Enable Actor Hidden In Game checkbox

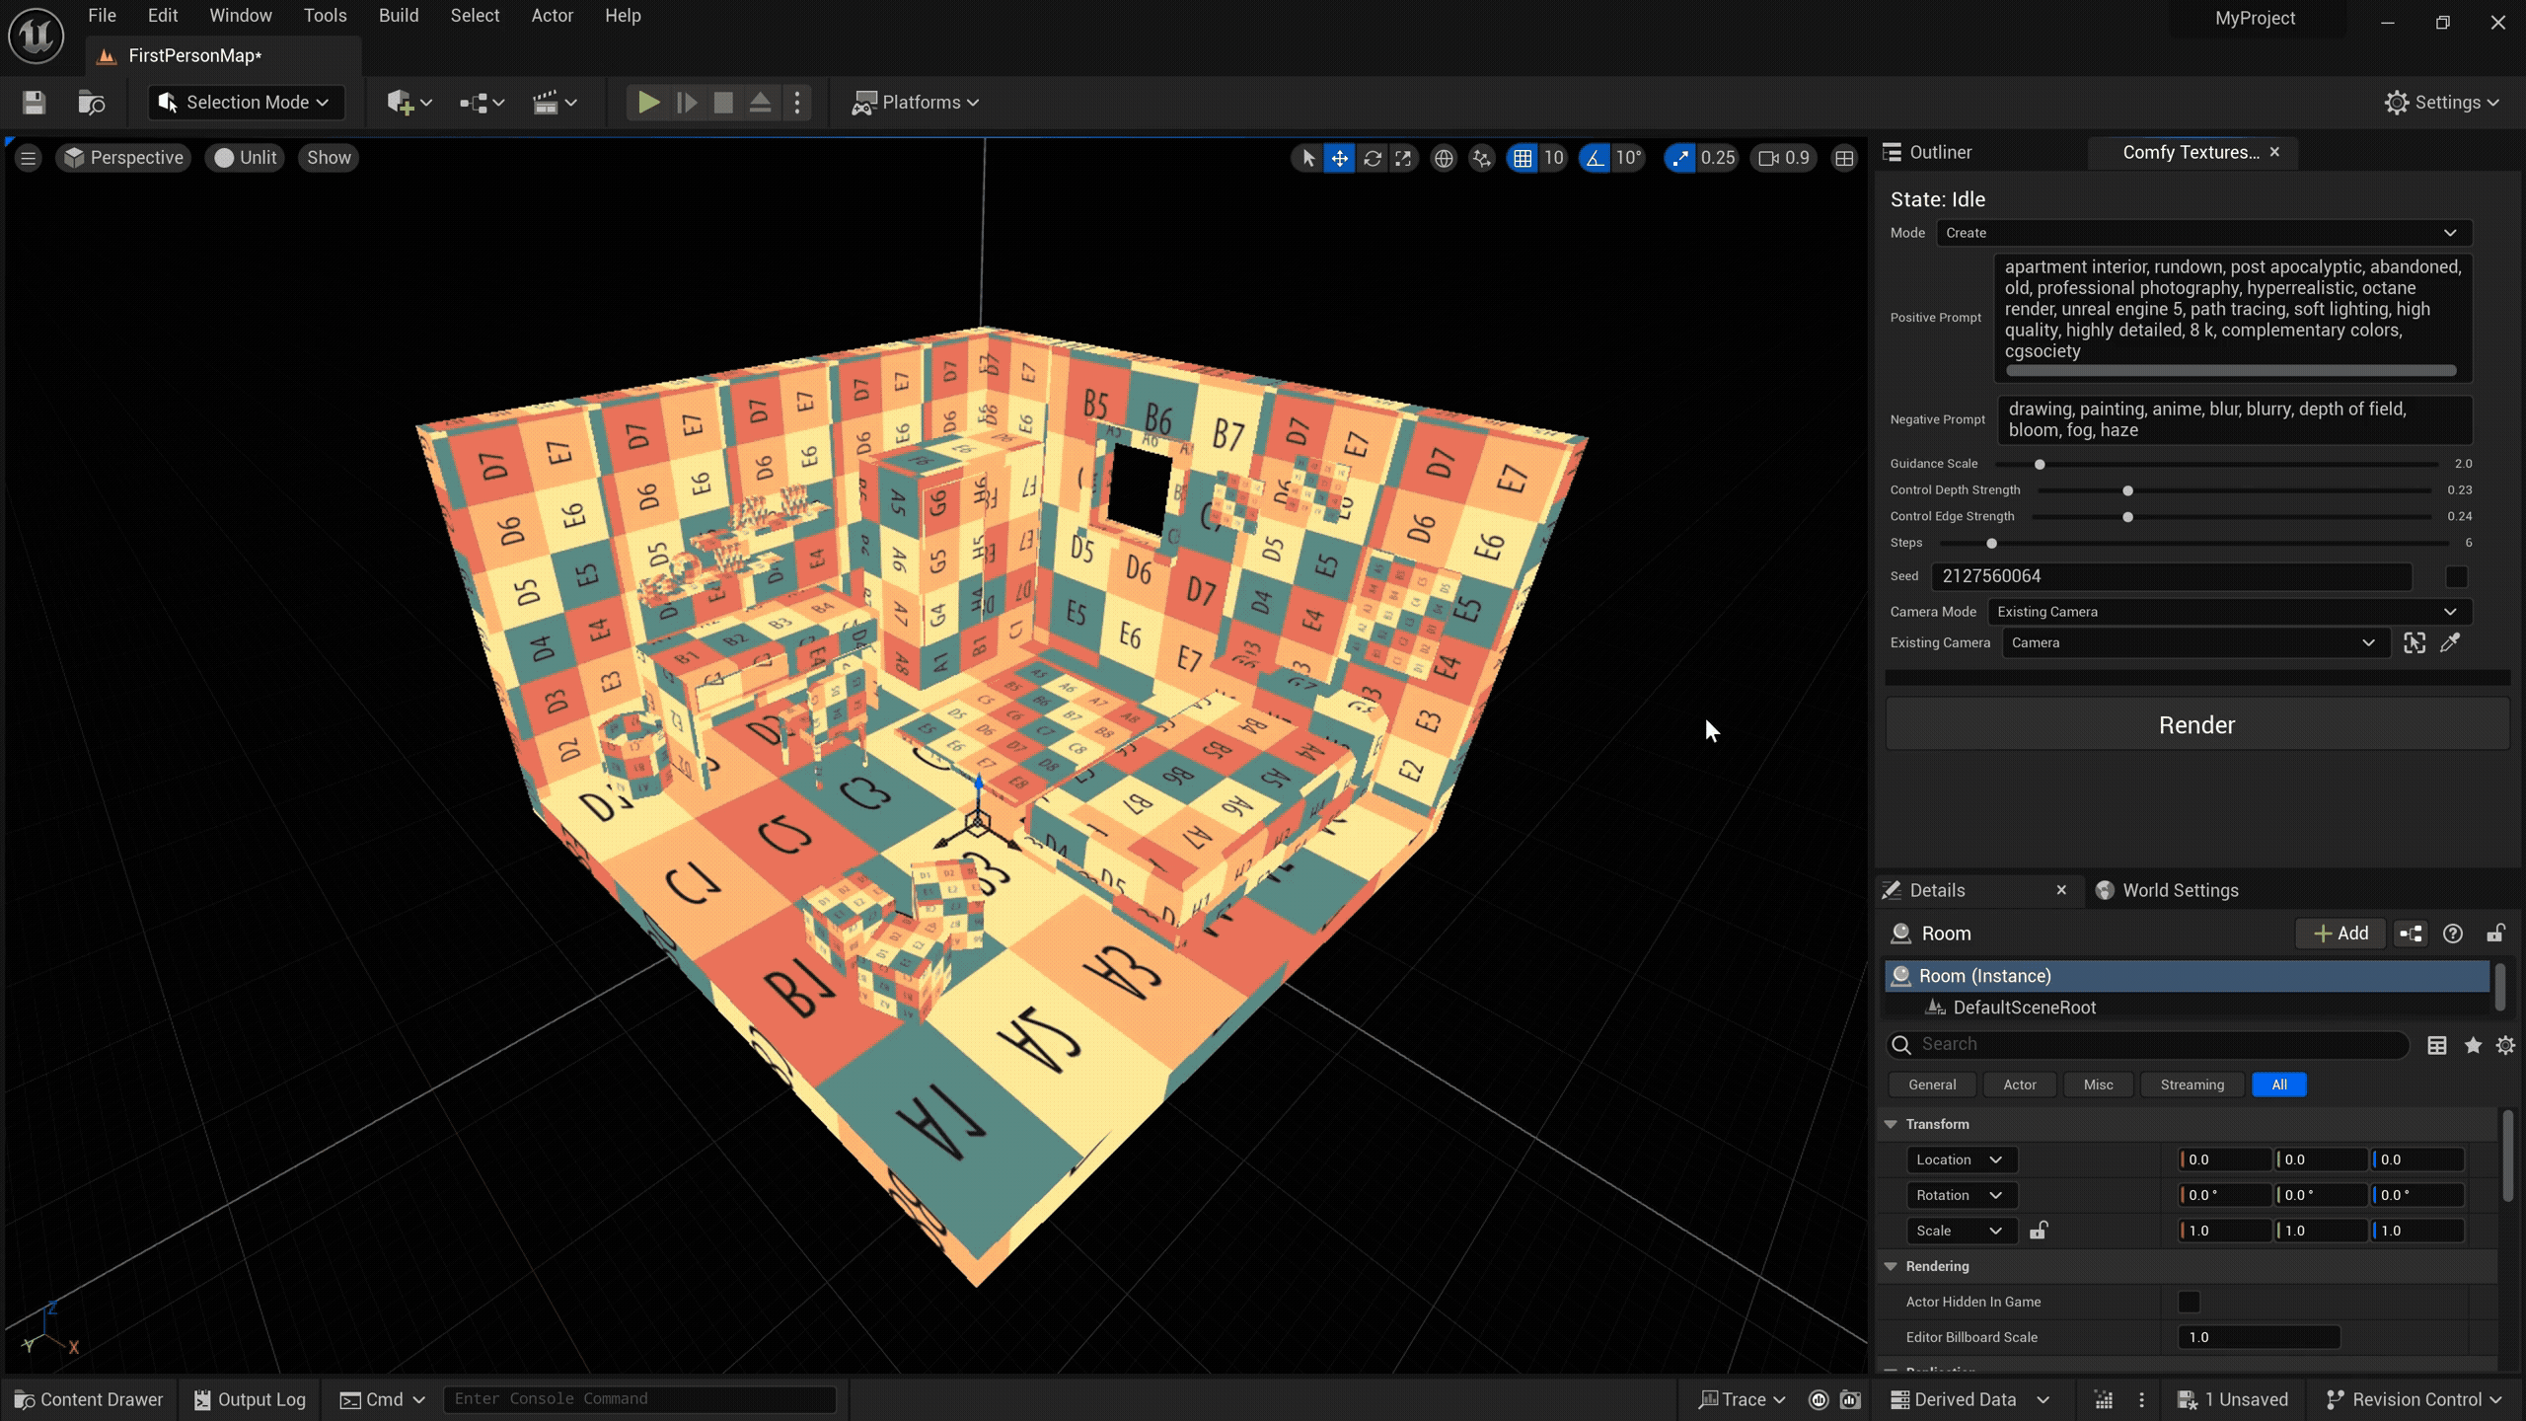point(2189,1302)
